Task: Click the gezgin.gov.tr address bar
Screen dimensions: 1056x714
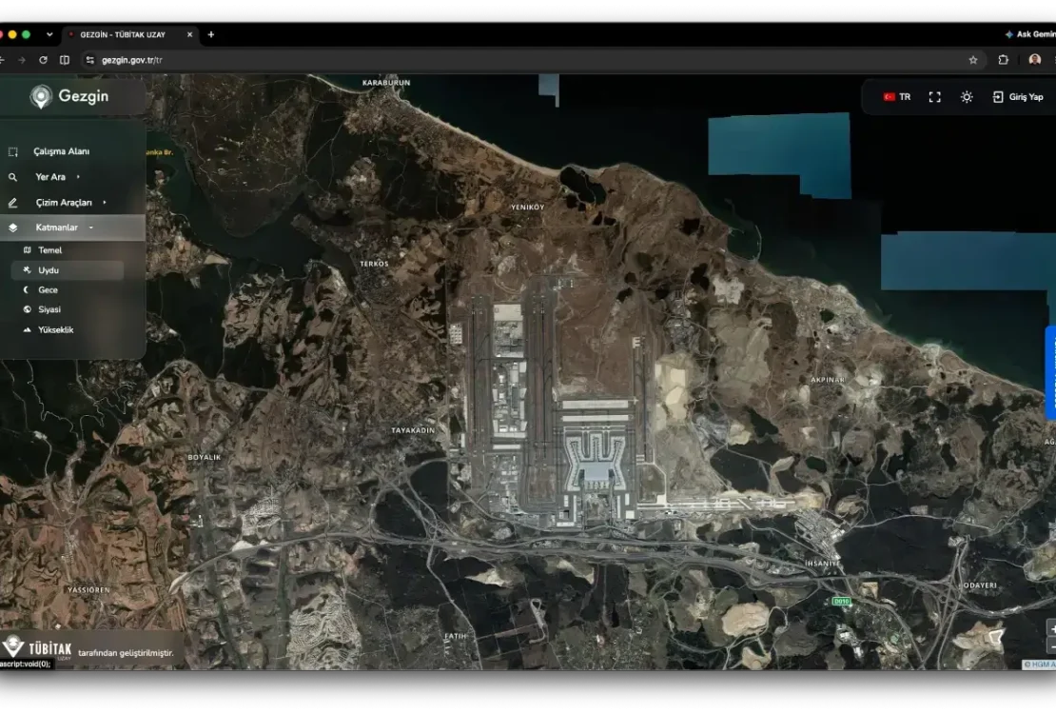Action: (x=532, y=60)
